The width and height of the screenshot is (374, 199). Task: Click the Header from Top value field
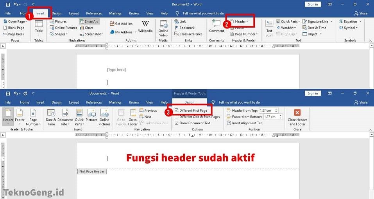[x=266, y=110]
